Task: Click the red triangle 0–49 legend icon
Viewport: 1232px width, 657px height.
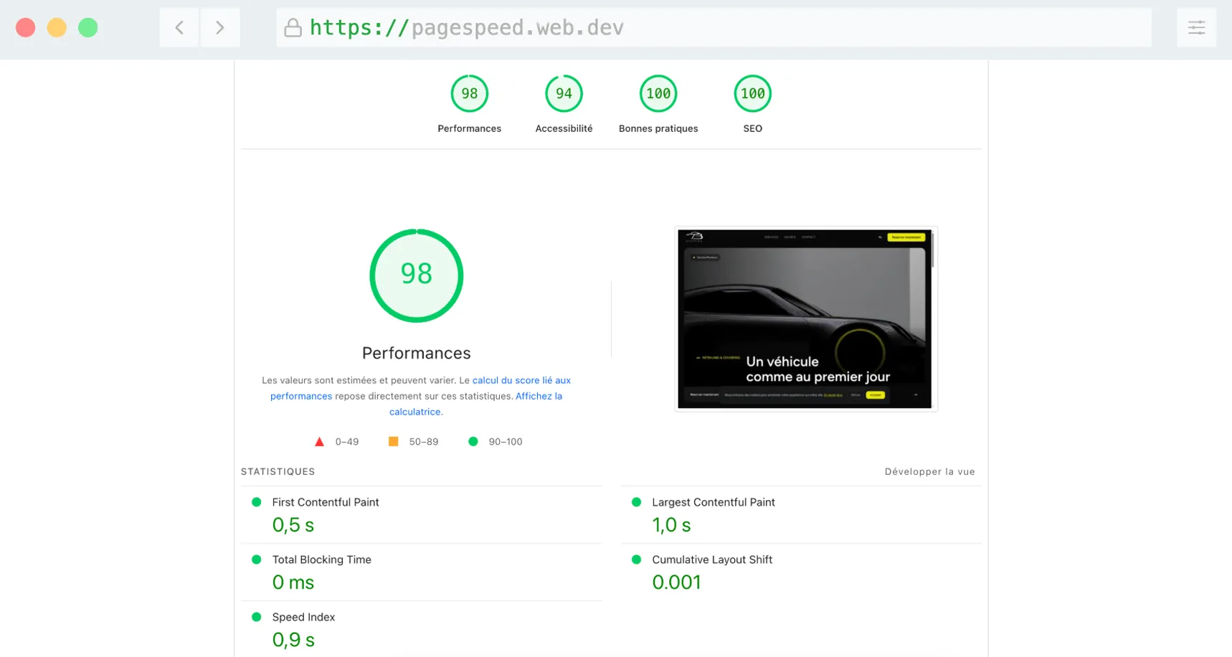Action: click(x=319, y=441)
